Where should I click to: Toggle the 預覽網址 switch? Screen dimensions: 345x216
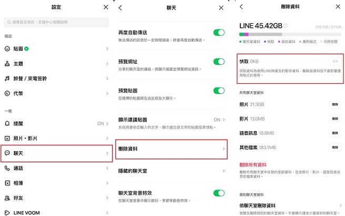point(219,62)
